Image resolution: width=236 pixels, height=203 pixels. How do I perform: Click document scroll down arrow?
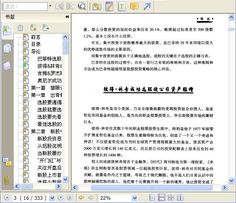tap(231, 180)
